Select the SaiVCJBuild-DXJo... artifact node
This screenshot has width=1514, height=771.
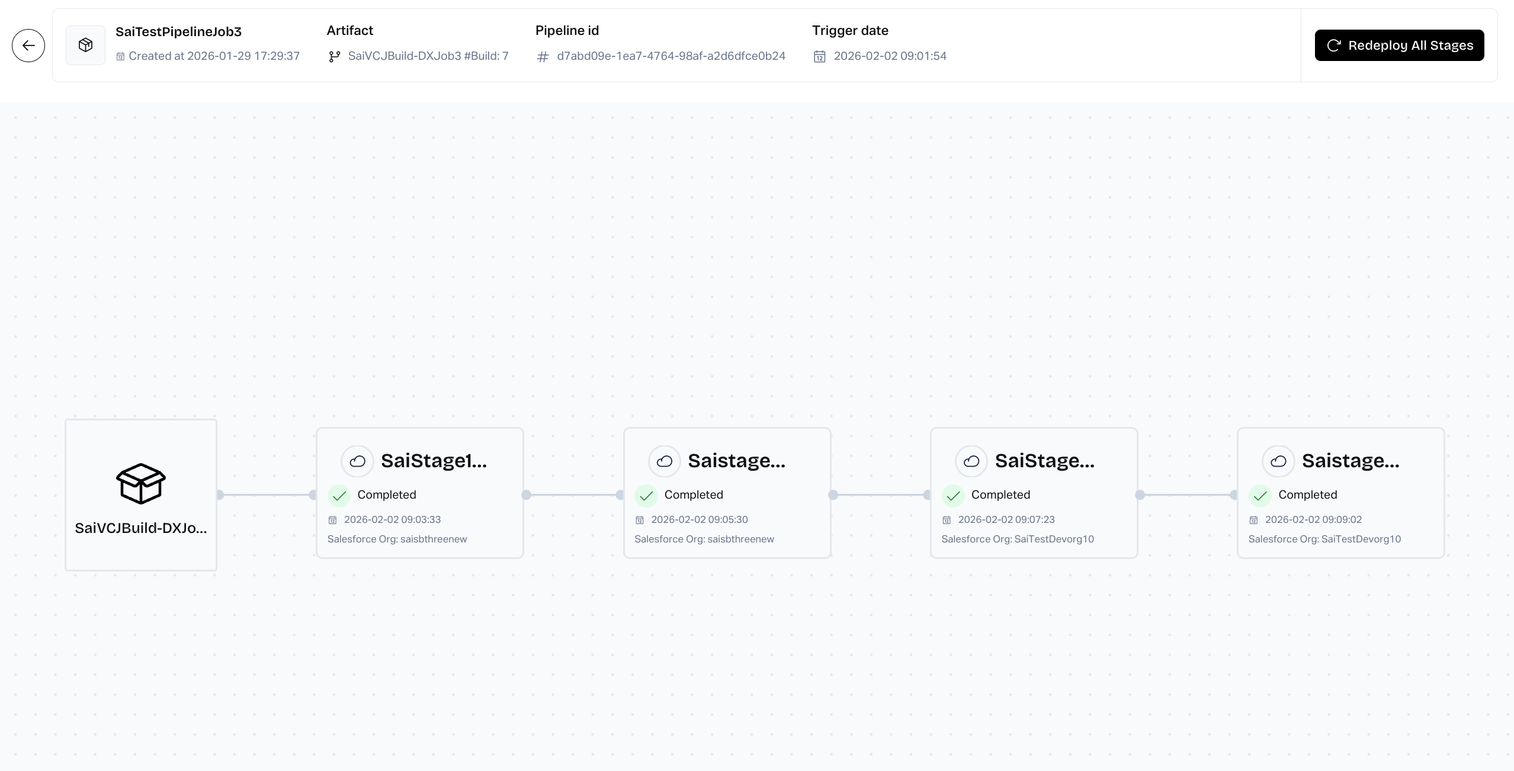point(141,528)
